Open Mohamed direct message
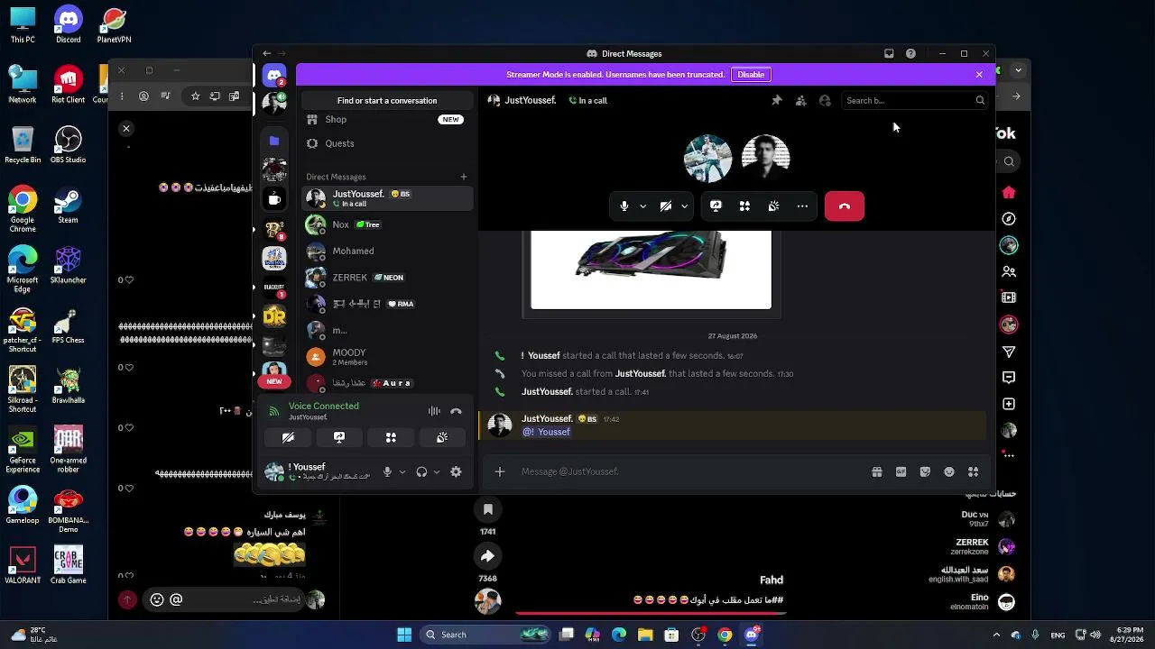This screenshot has height=649, width=1155. (387, 251)
